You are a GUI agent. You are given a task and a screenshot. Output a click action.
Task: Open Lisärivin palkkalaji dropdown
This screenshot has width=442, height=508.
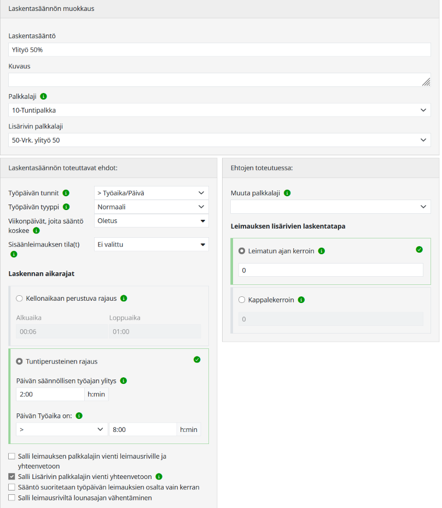coord(219,140)
